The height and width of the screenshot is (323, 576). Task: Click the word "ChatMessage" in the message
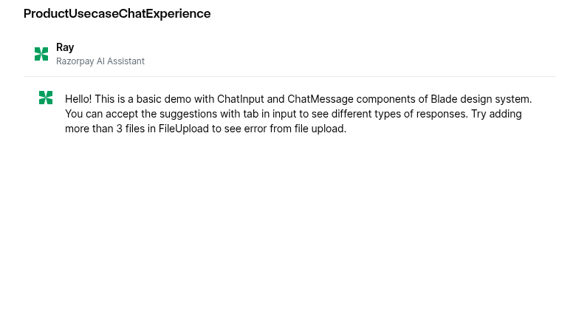320,99
